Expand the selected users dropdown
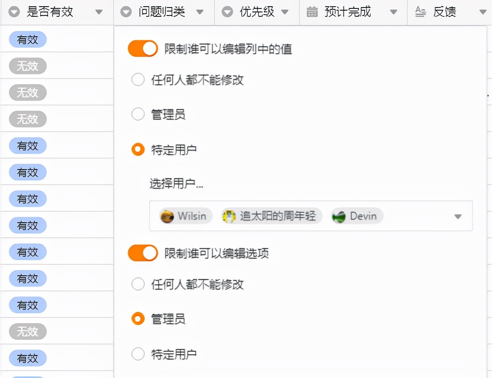Image resolution: width=492 pixels, height=378 pixels. tap(457, 216)
